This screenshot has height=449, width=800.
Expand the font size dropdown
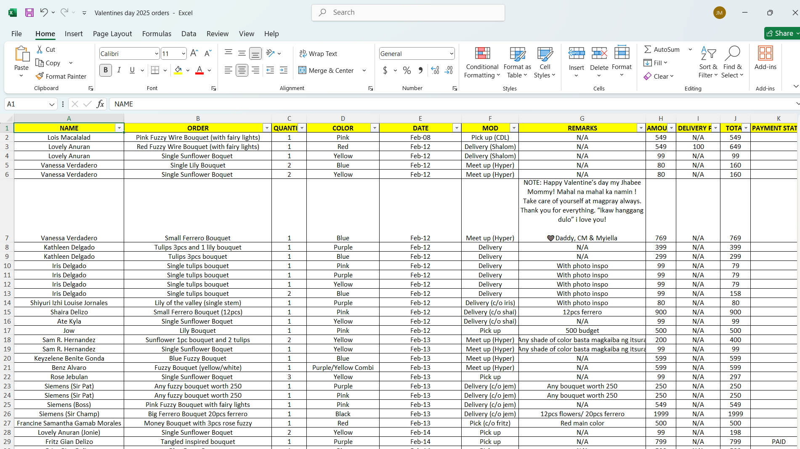(183, 53)
